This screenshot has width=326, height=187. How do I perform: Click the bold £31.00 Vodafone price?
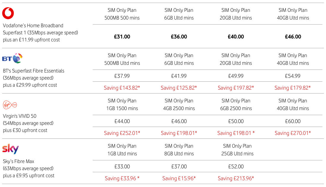tap(122, 37)
